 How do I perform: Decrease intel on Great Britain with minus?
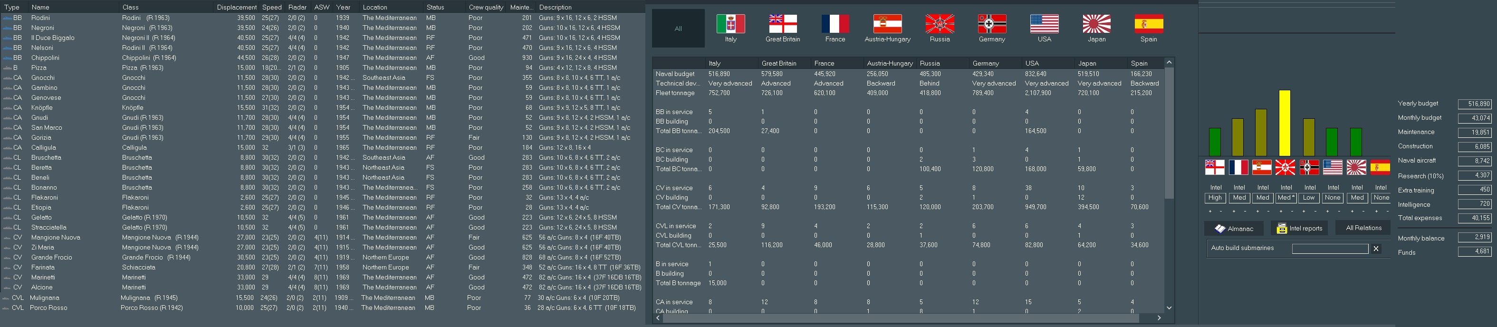pos(1221,212)
